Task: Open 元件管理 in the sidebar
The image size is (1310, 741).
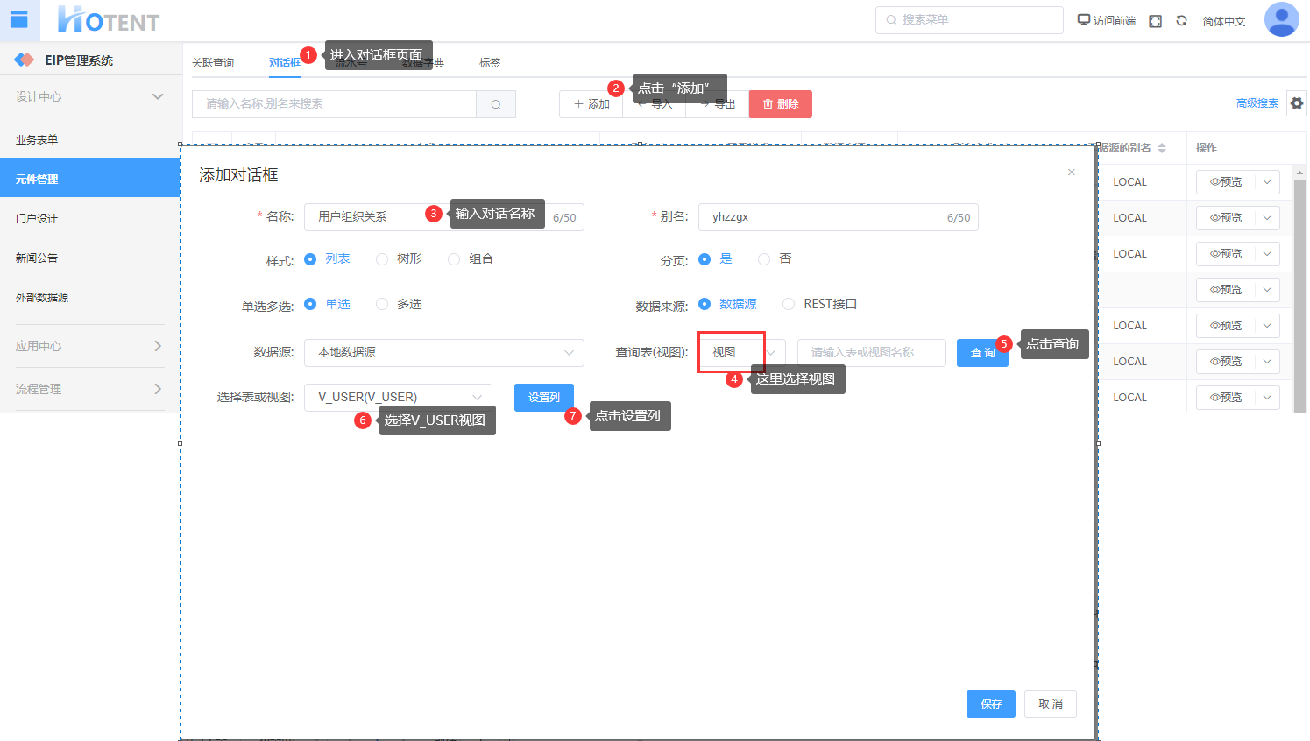Action: point(90,179)
